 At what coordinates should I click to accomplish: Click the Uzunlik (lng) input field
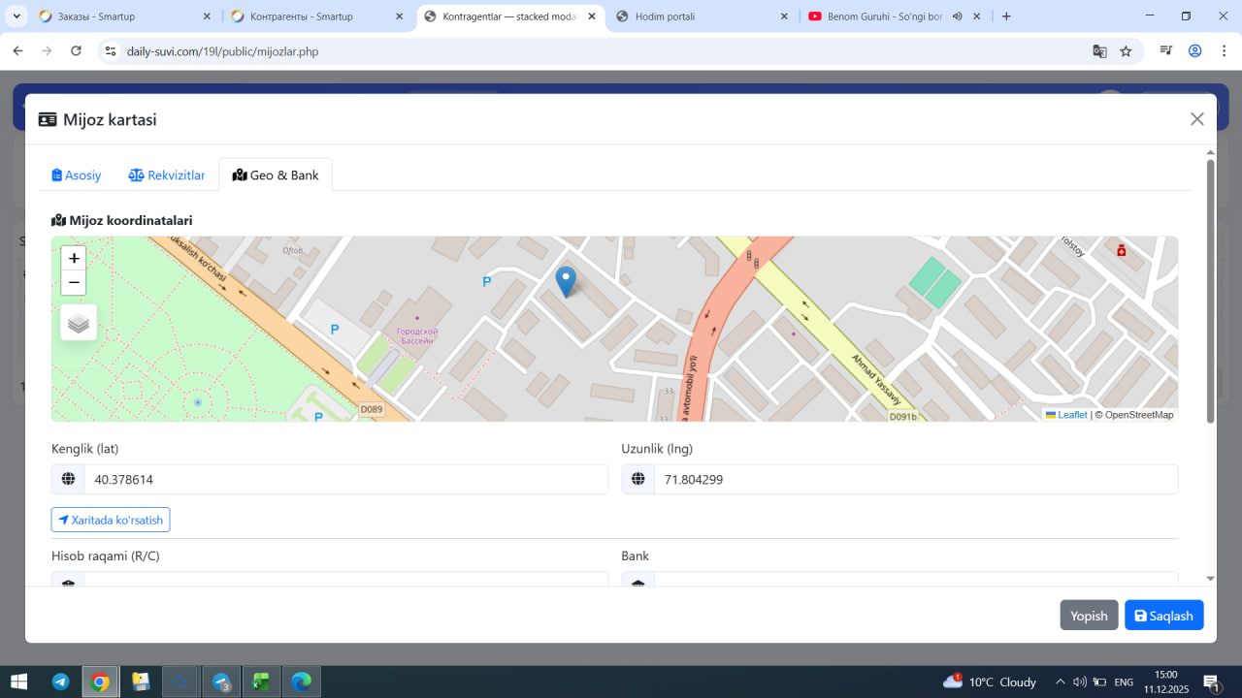[915, 479]
